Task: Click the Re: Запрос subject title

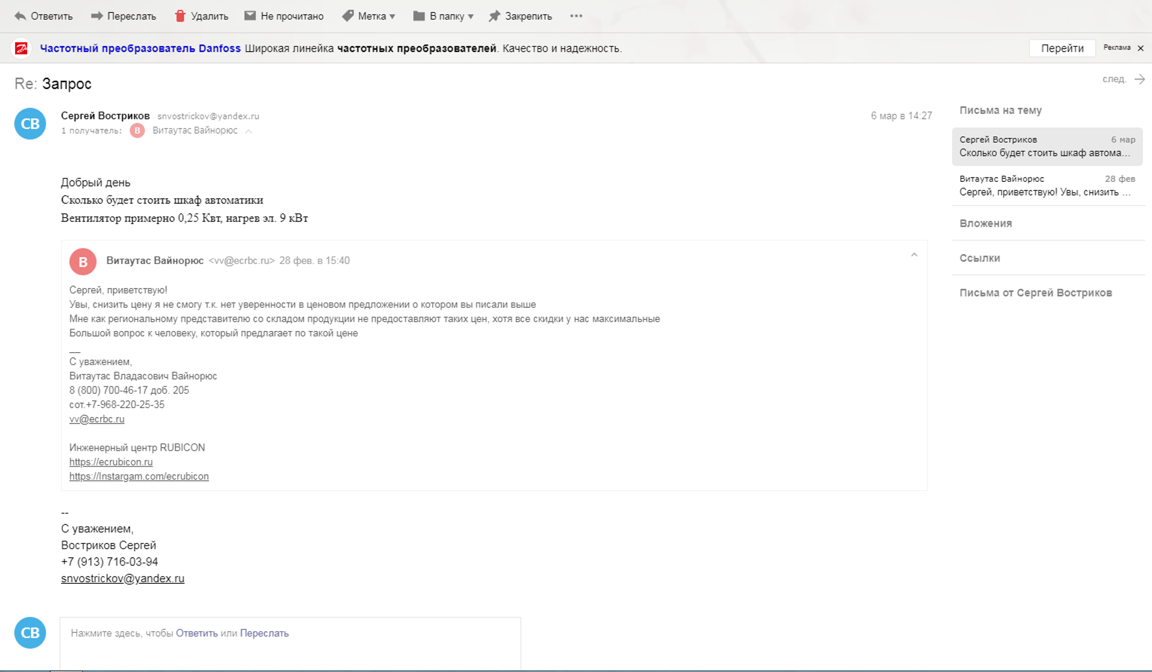Action: [x=53, y=83]
